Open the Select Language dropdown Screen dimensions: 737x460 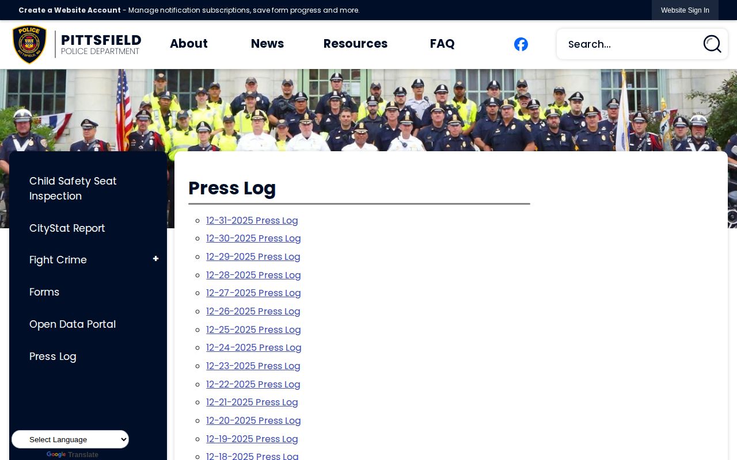tap(70, 439)
